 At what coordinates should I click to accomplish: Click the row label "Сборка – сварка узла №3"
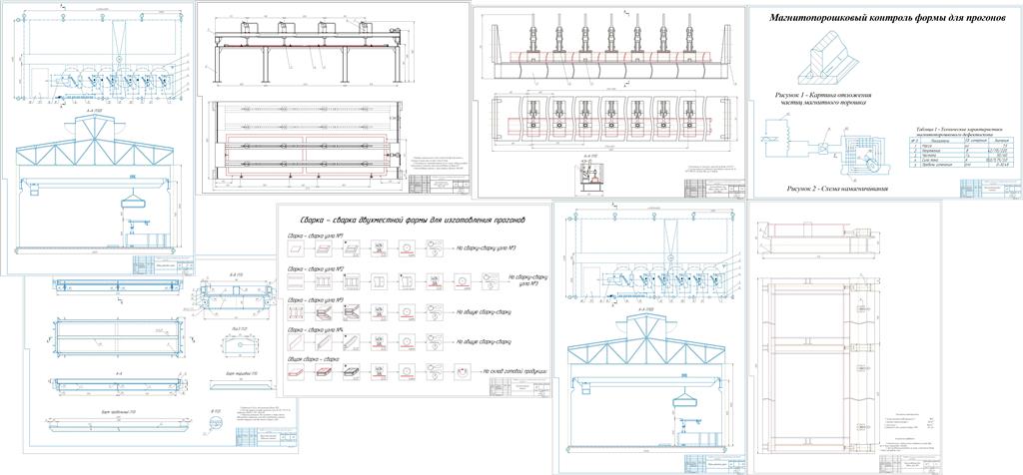[x=316, y=299]
